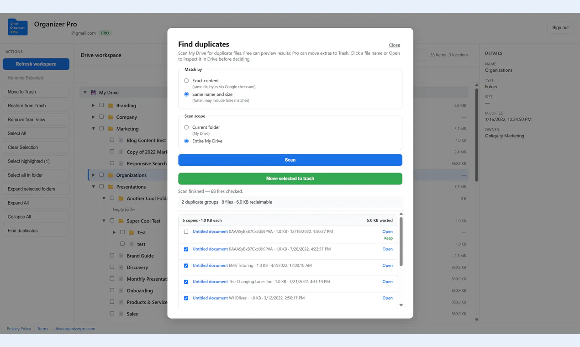Viewport: 580px width, 347px height.
Task: Click Collapse All action
Action: tap(36, 217)
